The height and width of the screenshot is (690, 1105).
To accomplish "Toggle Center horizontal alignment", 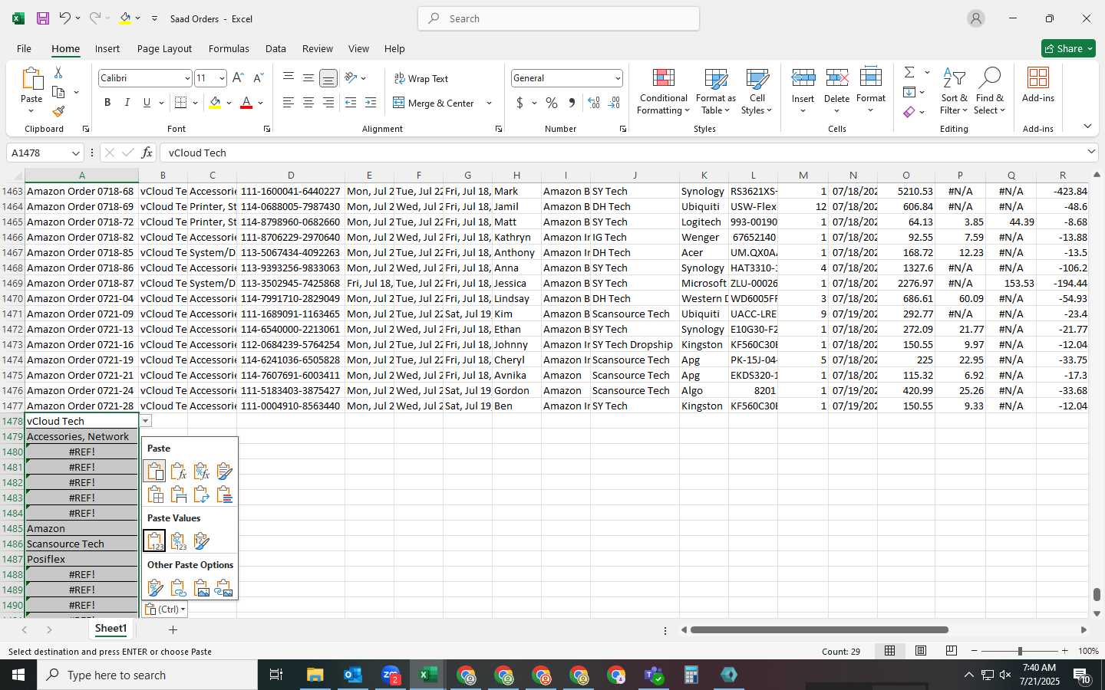I will (x=308, y=103).
